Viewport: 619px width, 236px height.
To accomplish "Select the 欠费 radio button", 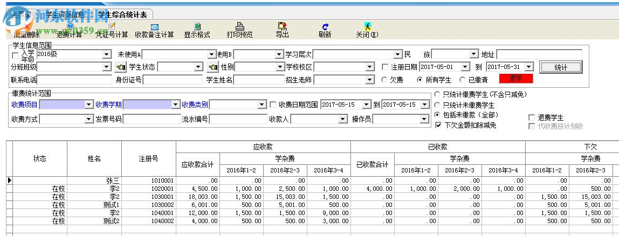I will coord(384,80).
